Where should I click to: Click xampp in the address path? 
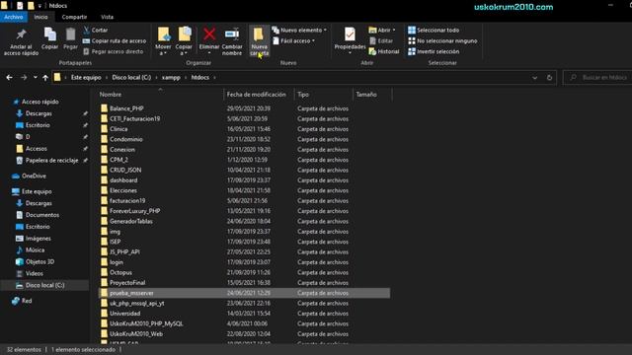(x=171, y=77)
